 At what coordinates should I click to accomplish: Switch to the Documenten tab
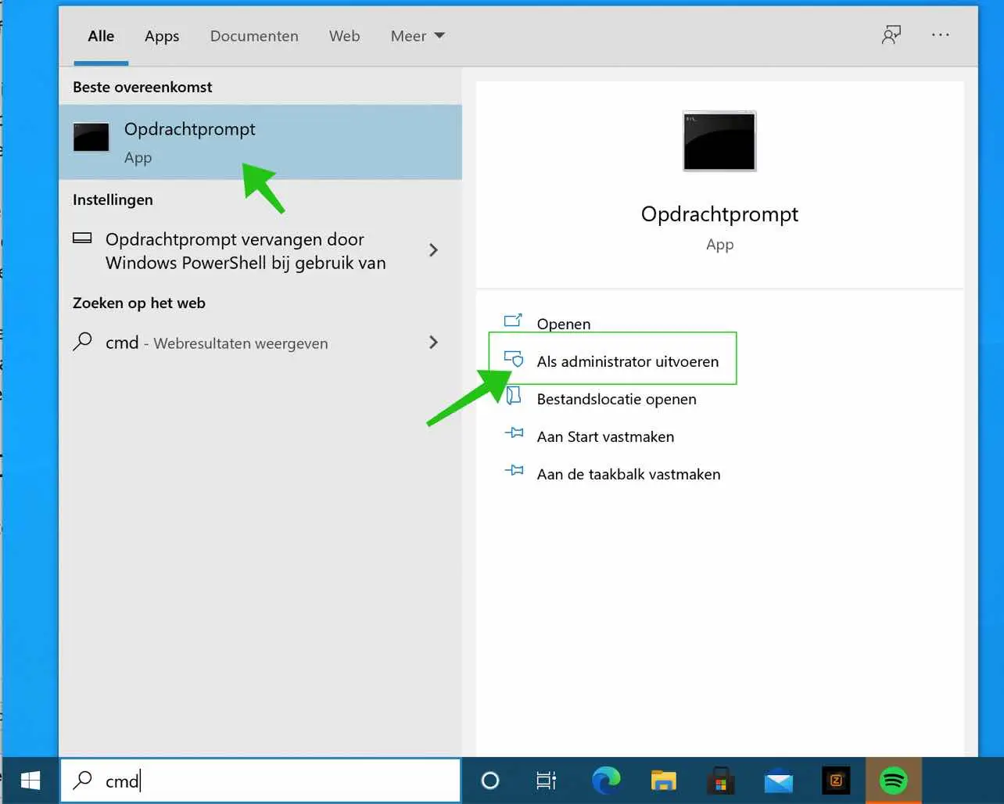[254, 36]
